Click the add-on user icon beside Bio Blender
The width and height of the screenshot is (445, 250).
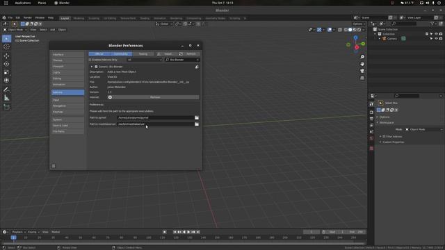197,67
